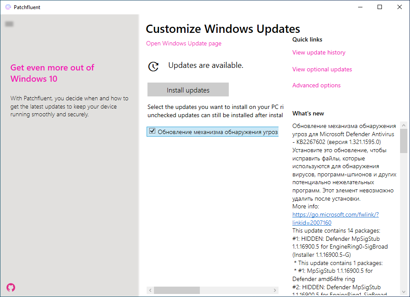Viewport: 410px width, 297px height.
Task: Click the updates list horizontal scrollbar thumb
Action: (x=177, y=290)
